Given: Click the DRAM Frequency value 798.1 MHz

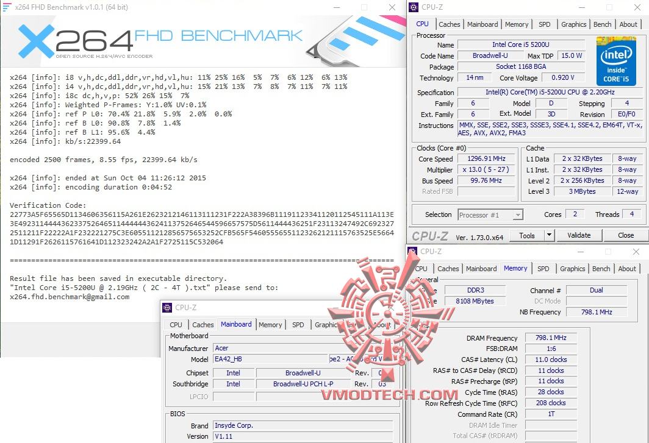Looking at the screenshot, I should point(550,338).
